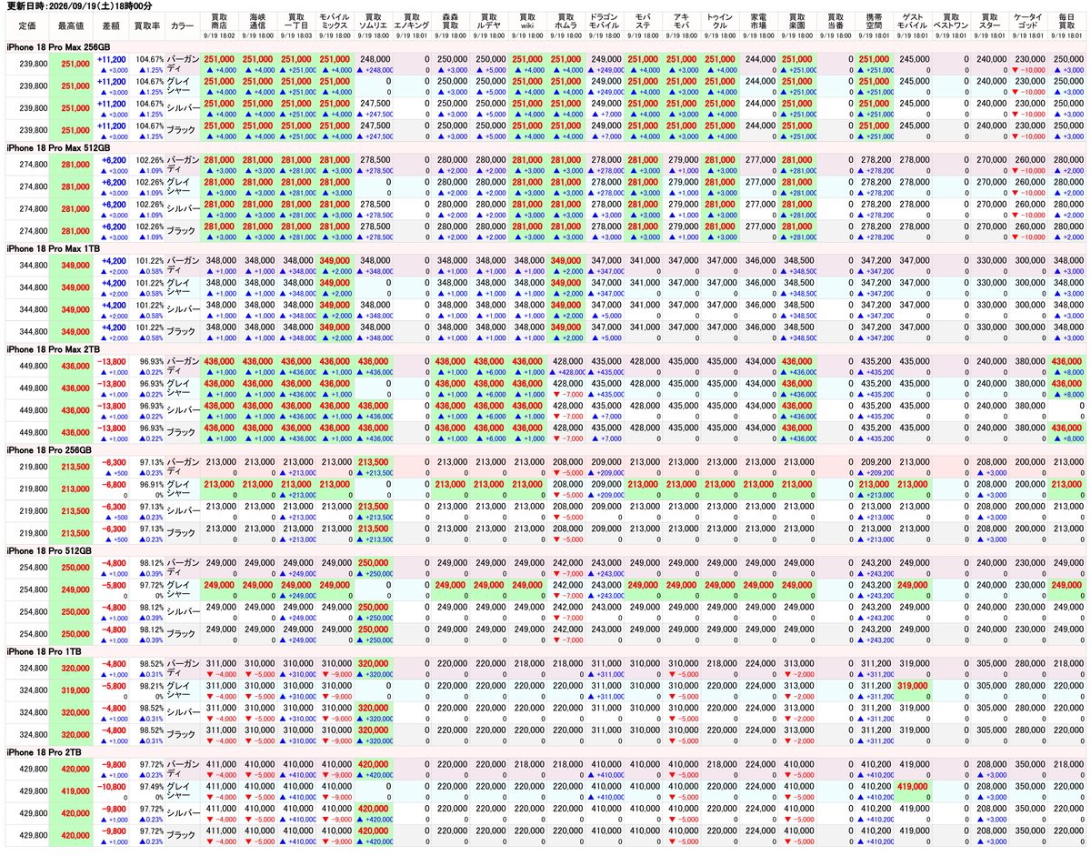Select the 携帯空間 shop column header

click(x=873, y=22)
